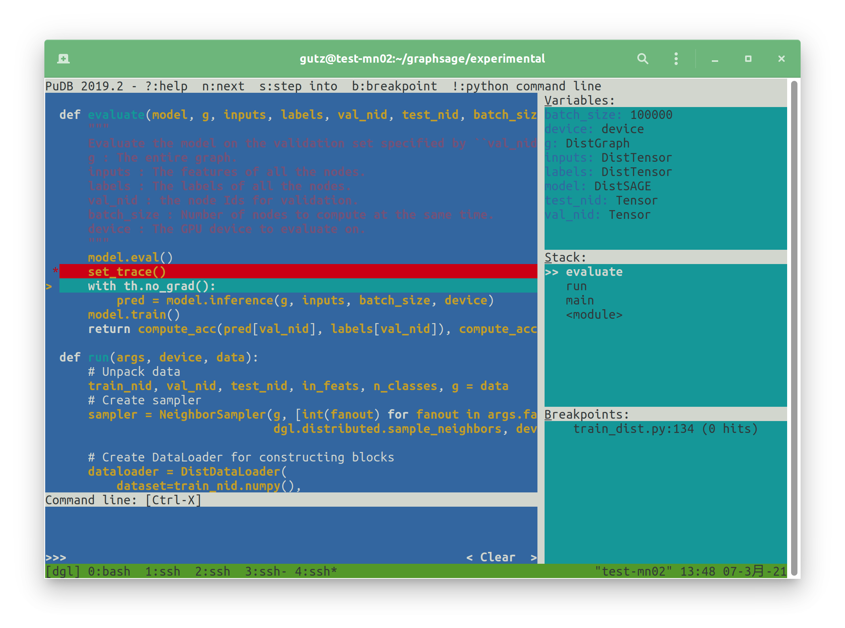
Task: Click the '# Create sampler' comment
Action: point(145,400)
